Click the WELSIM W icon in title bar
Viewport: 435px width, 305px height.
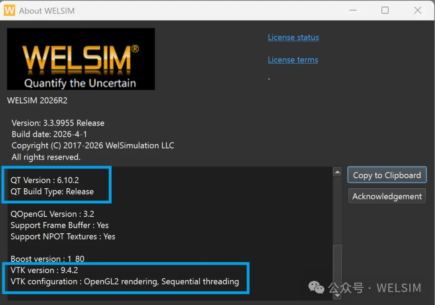[9, 10]
